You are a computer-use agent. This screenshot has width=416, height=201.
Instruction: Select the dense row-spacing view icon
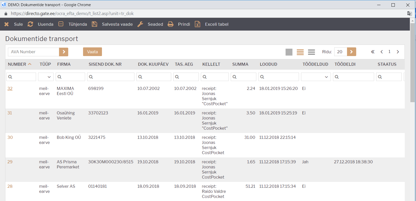pyautogui.click(x=289, y=52)
